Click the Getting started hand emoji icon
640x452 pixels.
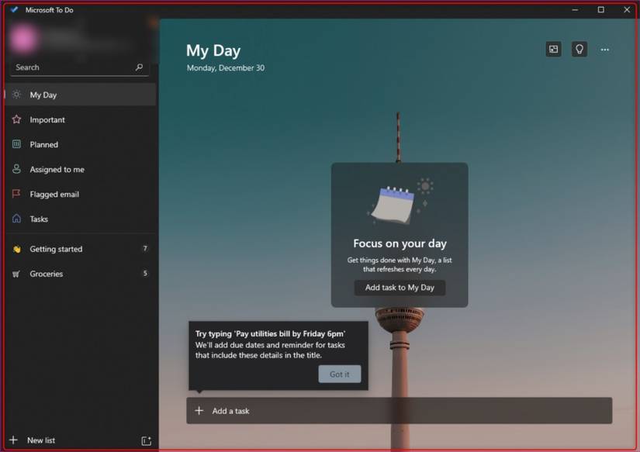click(x=16, y=249)
